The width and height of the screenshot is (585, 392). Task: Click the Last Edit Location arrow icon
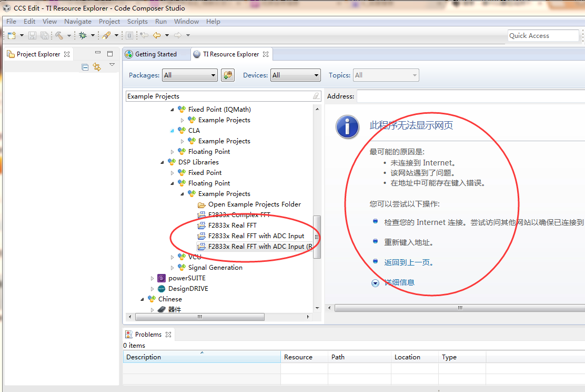[x=144, y=35]
